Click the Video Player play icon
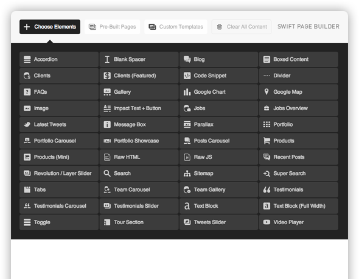Viewport: 359px width, 279px height. tap(267, 222)
